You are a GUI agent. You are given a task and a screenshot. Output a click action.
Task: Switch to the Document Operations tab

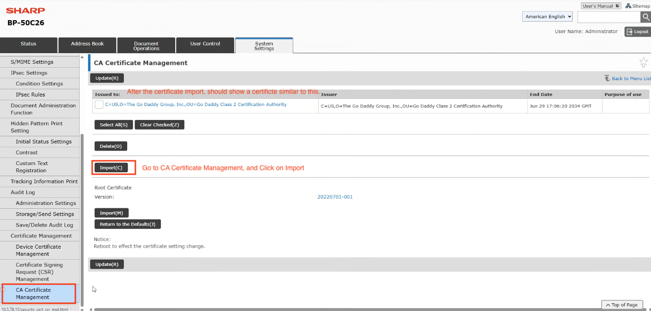pyautogui.click(x=146, y=45)
